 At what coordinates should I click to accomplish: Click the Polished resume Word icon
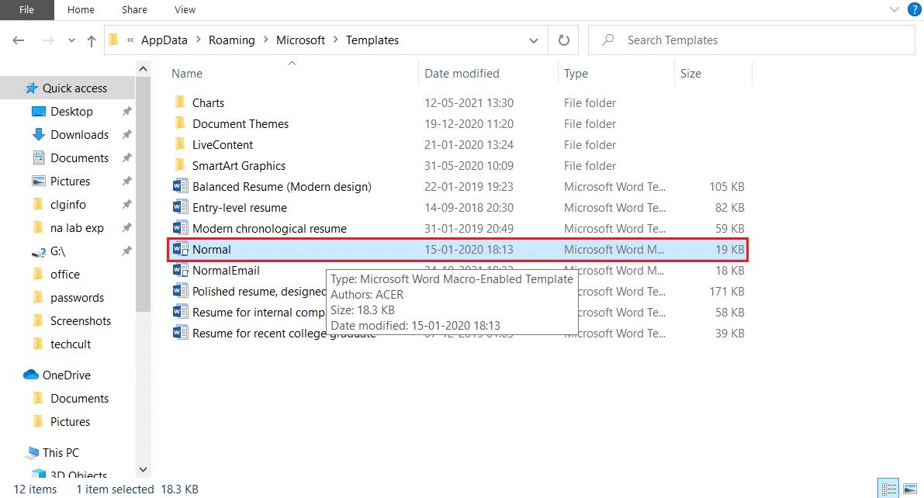[x=180, y=291]
